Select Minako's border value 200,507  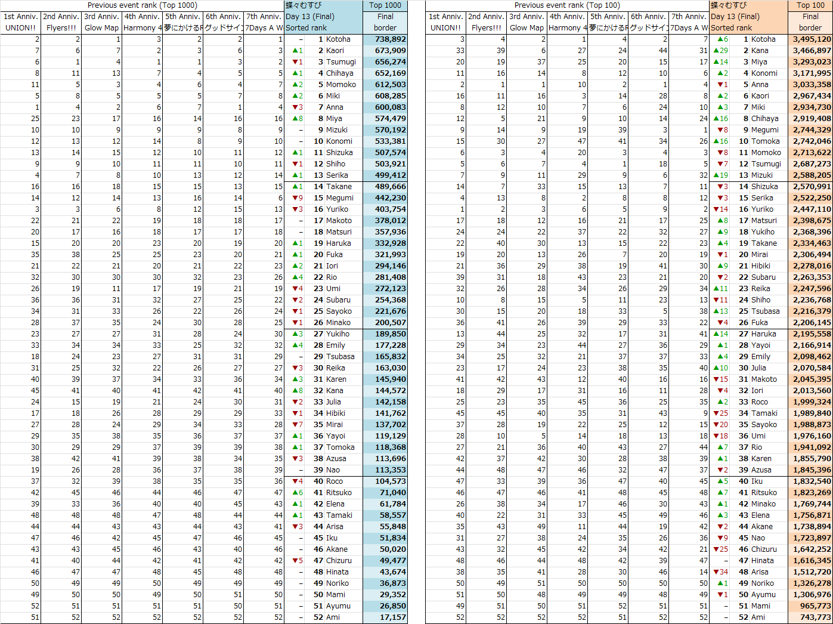(x=385, y=323)
